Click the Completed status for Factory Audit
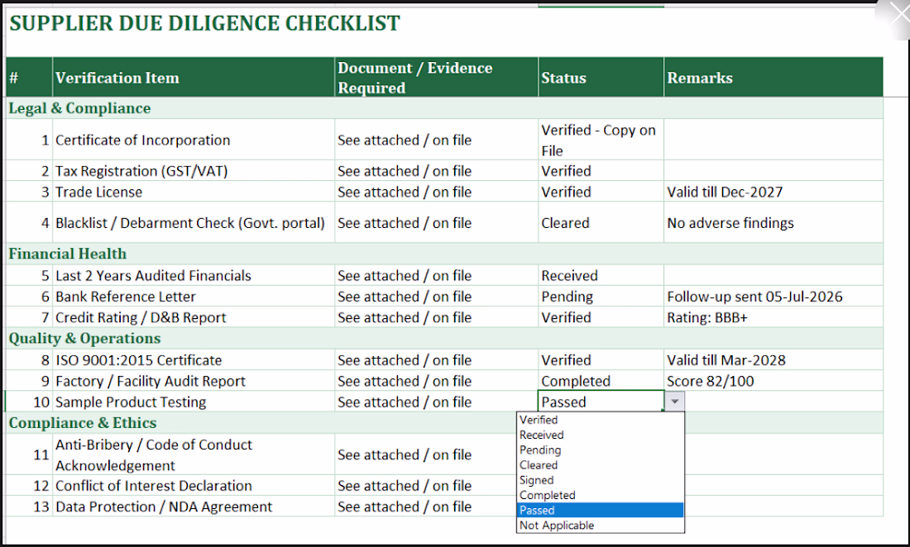The width and height of the screenshot is (910, 547). [x=601, y=381]
